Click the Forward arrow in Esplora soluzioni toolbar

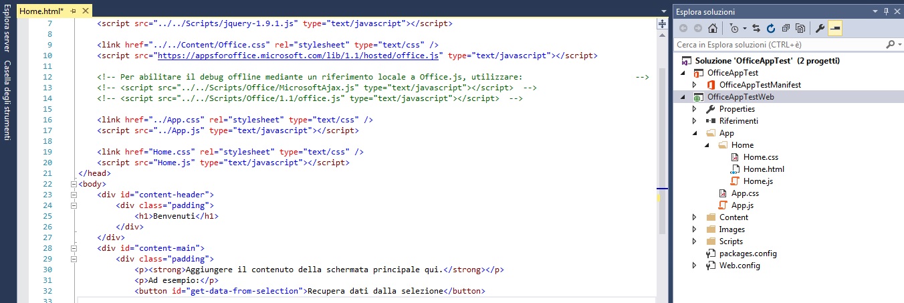[698, 28]
